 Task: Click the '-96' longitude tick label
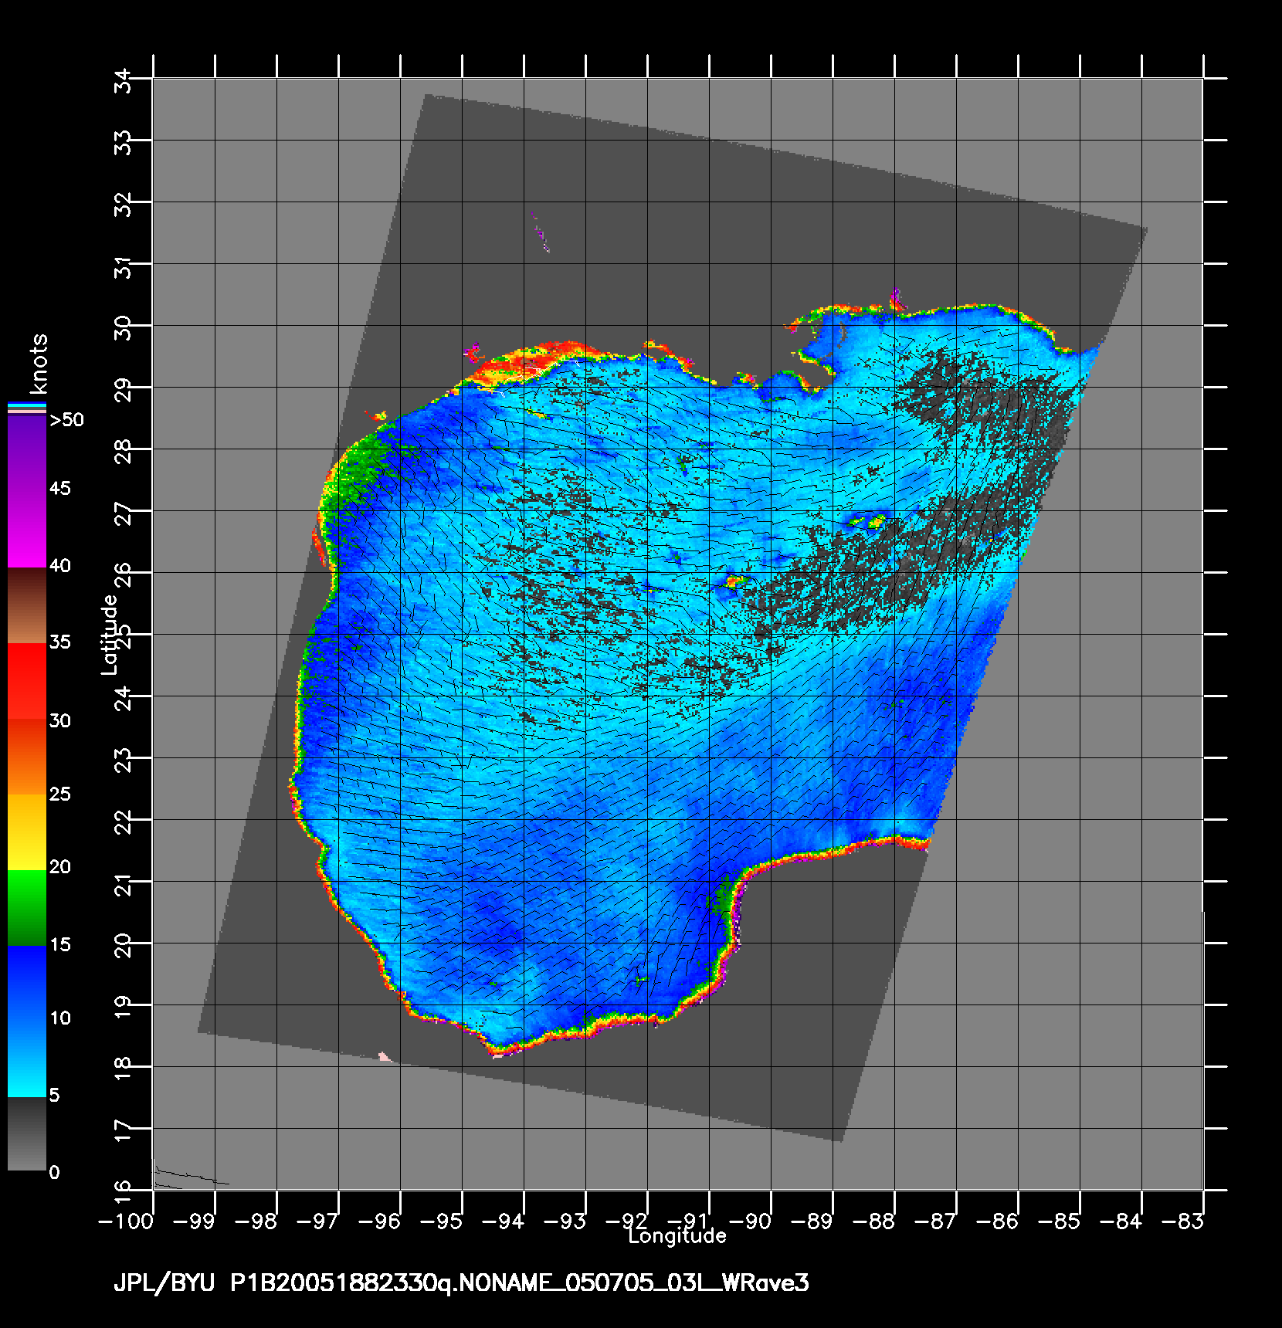(x=381, y=1221)
